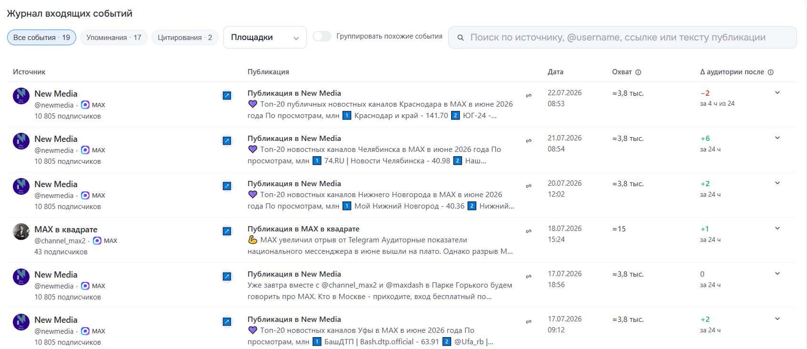This screenshot has width=807, height=349.
Task: Expand the 22.07.2026 08:53 event row
Action: coord(777,93)
